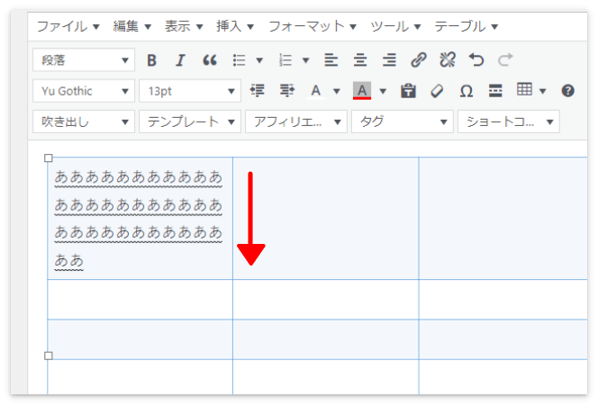Open the 吹き出し dropdown

pos(84,122)
